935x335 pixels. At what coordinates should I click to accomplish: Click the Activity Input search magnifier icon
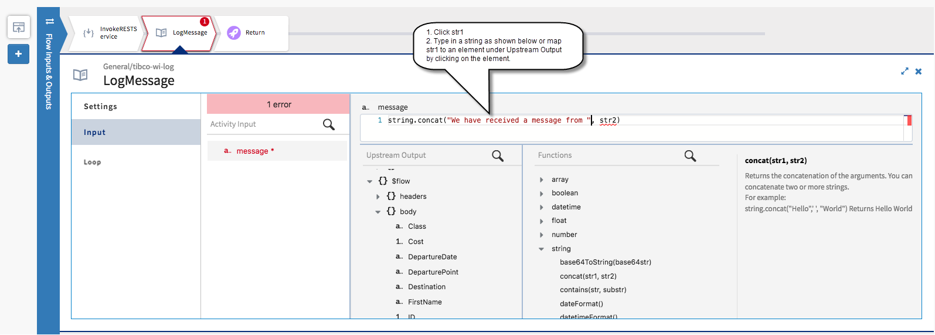(x=329, y=124)
